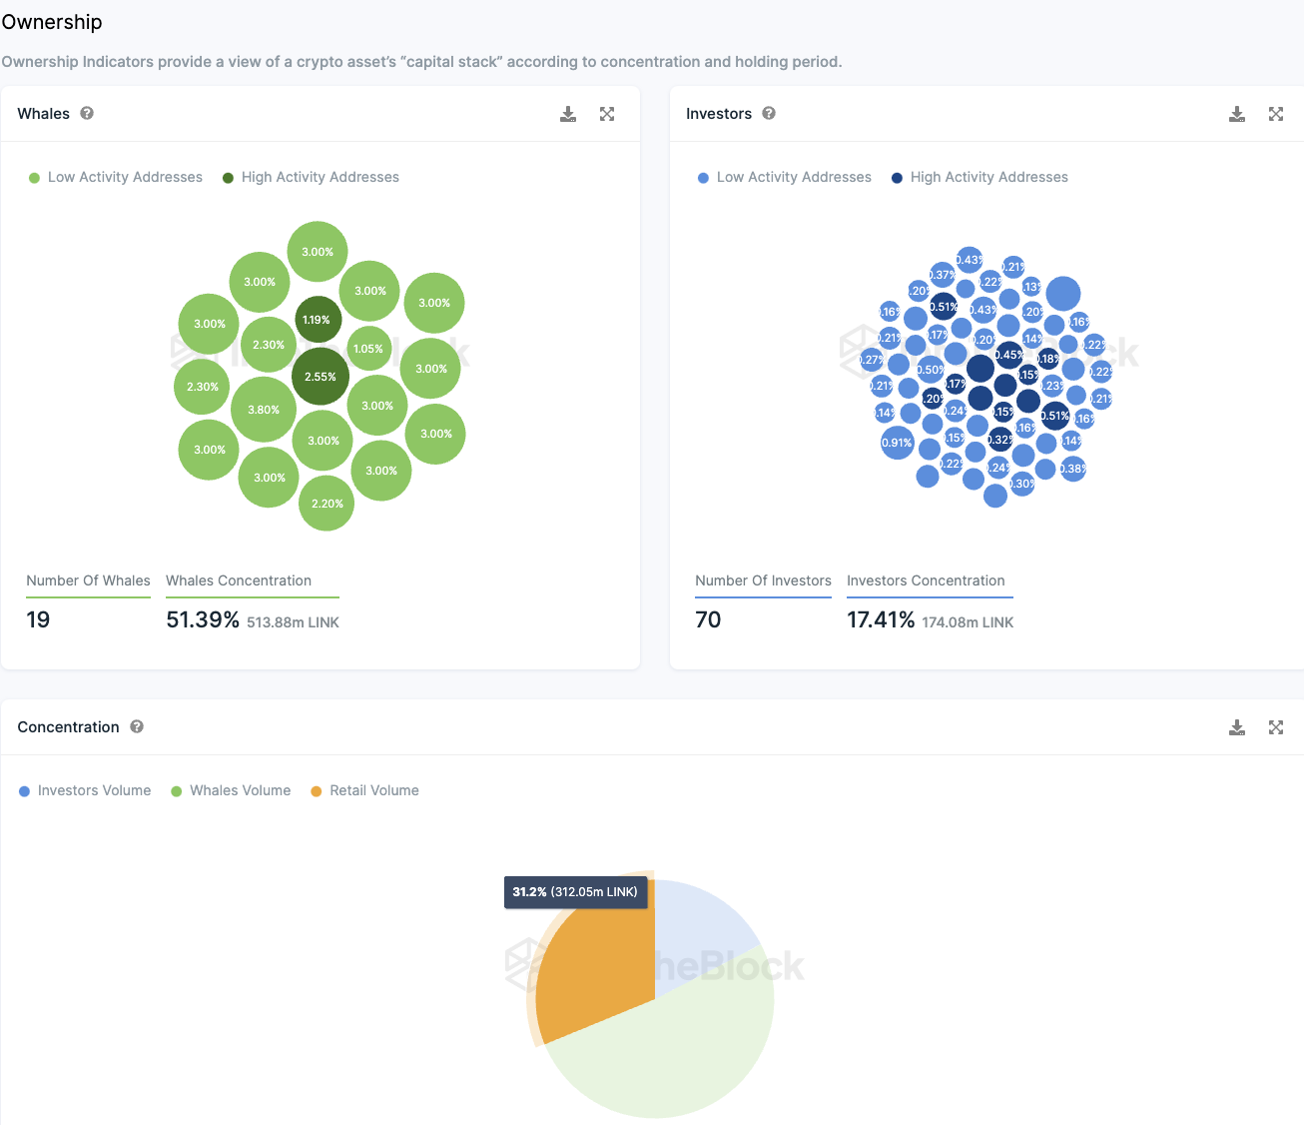Download the Whales chart data
Screen dimensions: 1304x1125
tap(568, 114)
